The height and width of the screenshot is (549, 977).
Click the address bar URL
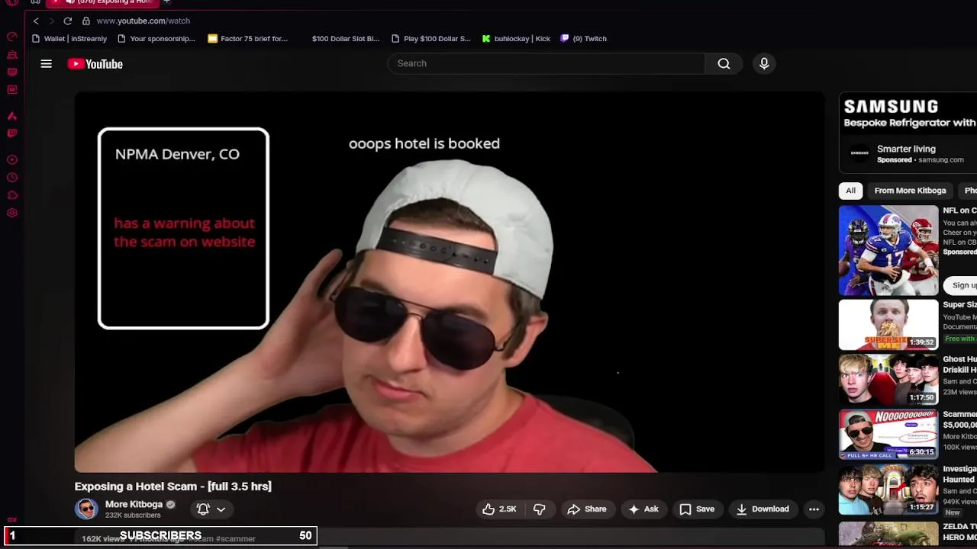click(x=143, y=21)
